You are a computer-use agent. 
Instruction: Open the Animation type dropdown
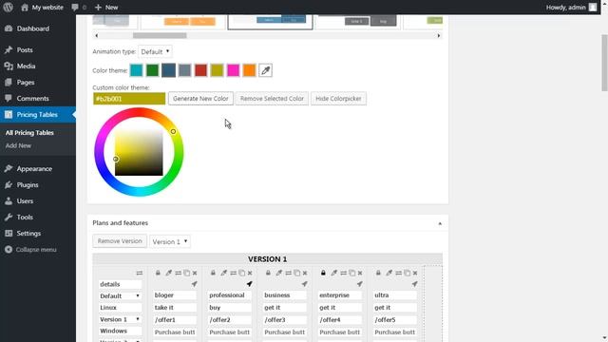click(x=155, y=51)
